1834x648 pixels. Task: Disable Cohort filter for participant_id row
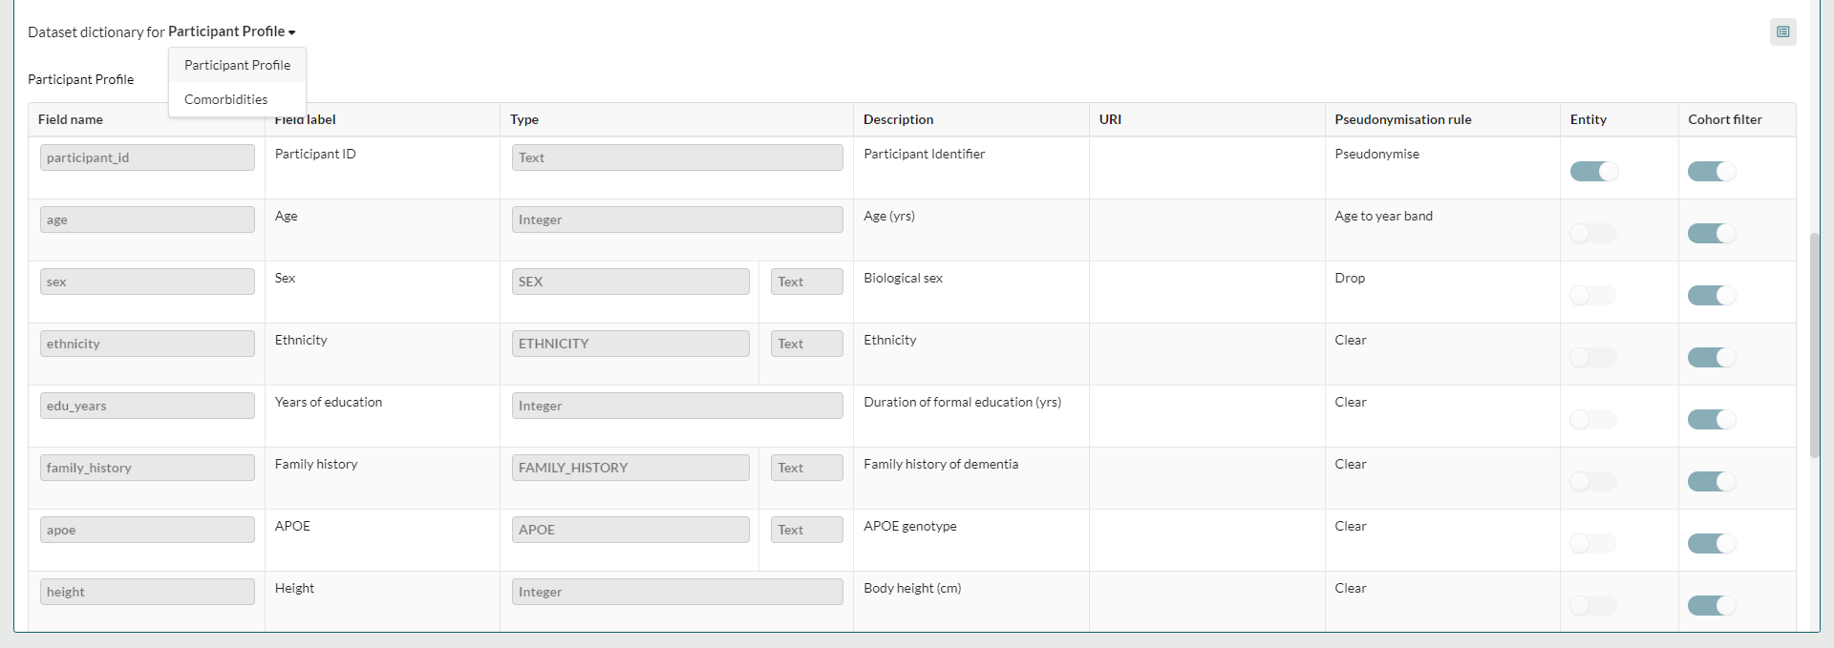tap(1711, 172)
